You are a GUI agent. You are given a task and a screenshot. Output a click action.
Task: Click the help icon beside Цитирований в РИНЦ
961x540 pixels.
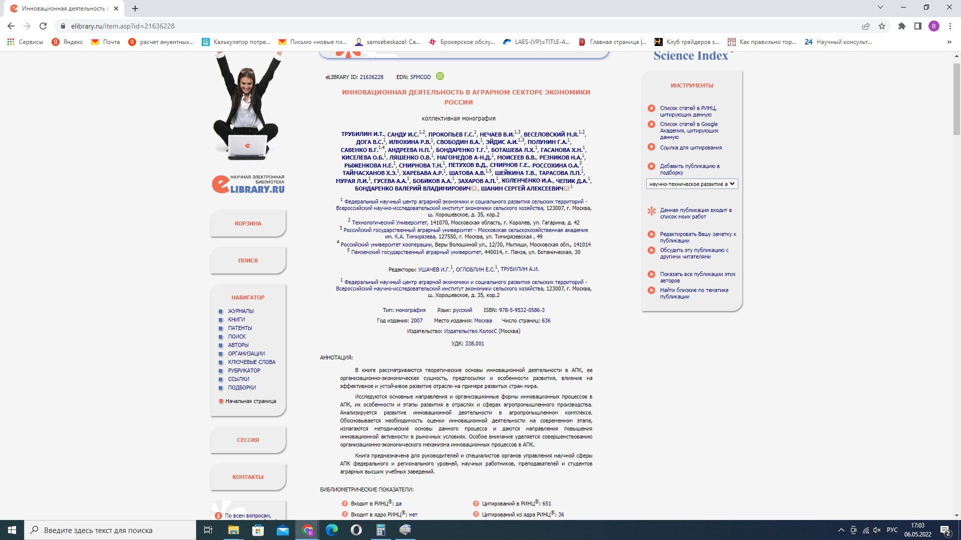pyautogui.click(x=475, y=503)
